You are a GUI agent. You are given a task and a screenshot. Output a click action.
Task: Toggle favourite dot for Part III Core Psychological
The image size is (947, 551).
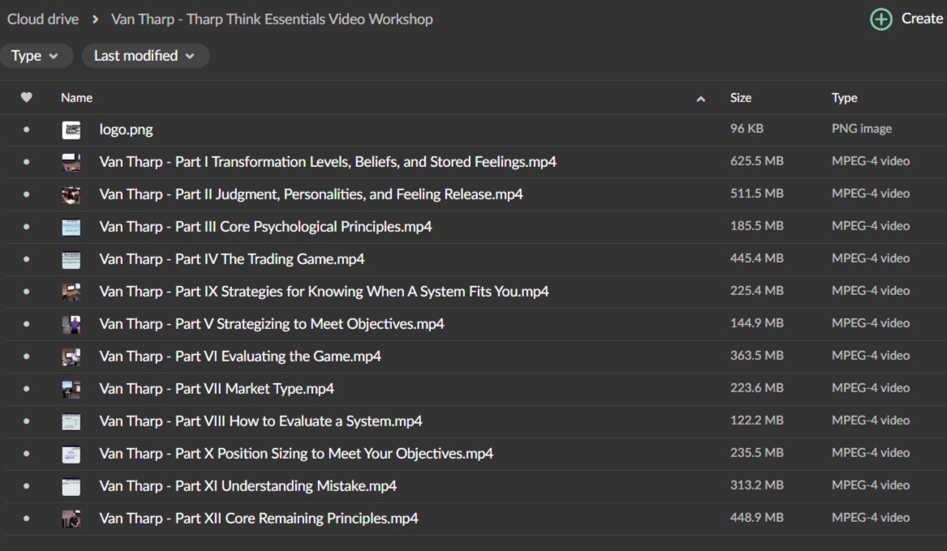pyautogui.click(x=26, y=227)
